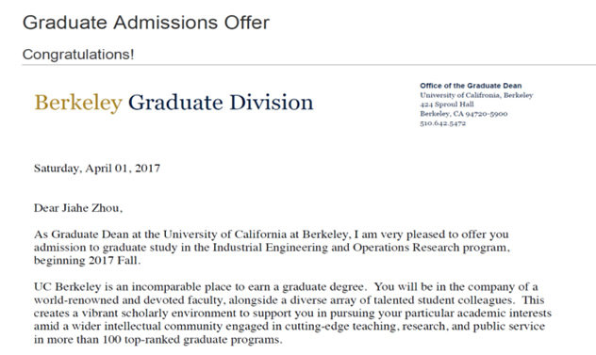596x355 pixels.
Task: Click the Congratulations! subheading
Action: pyautogui.click(x=78, y=54)
